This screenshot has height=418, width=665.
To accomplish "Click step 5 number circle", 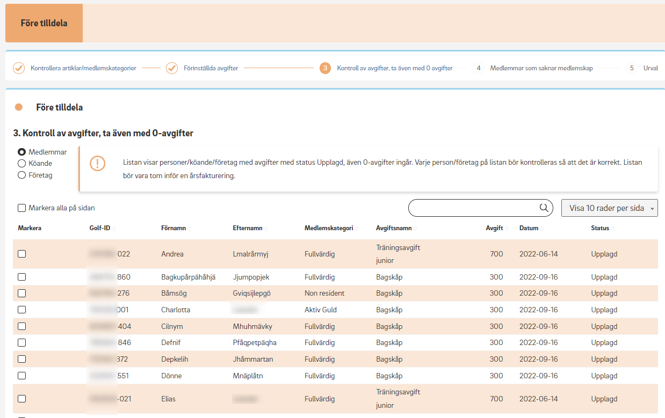I will (x=632, y=68).
